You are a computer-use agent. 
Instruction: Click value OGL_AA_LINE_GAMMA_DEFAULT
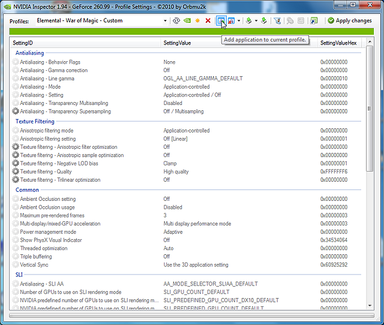[203, 79]
